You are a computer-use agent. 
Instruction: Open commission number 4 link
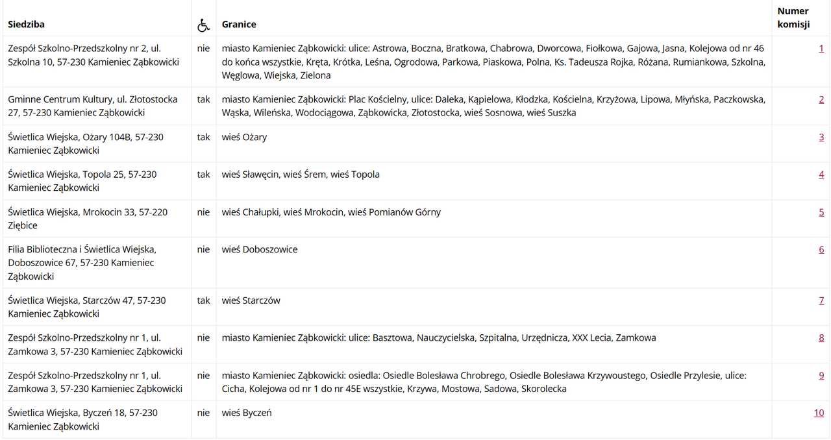click(x=821, y=175)
